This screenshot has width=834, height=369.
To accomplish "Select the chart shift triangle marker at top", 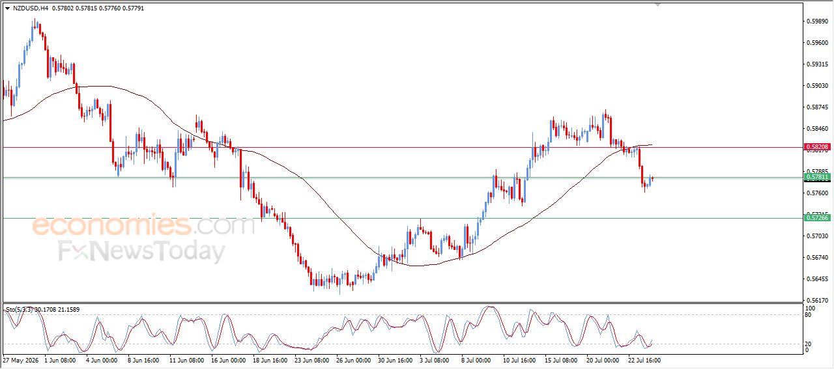I will 658,5.
